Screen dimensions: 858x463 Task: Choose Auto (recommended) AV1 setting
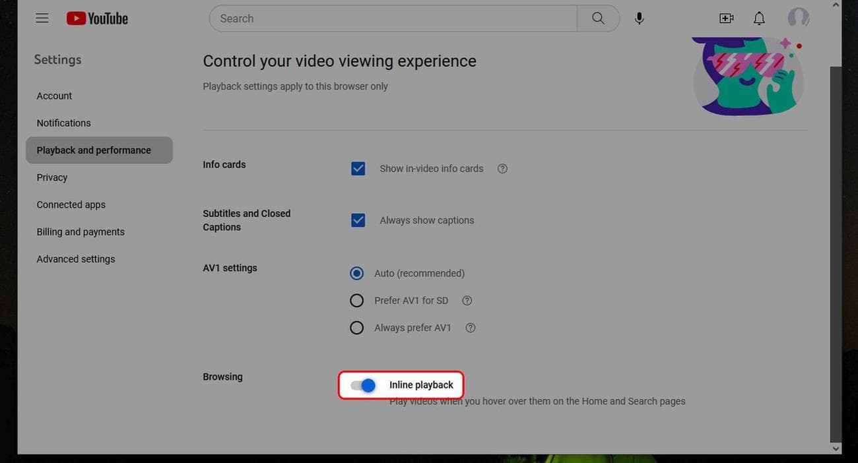click(356, 273)
